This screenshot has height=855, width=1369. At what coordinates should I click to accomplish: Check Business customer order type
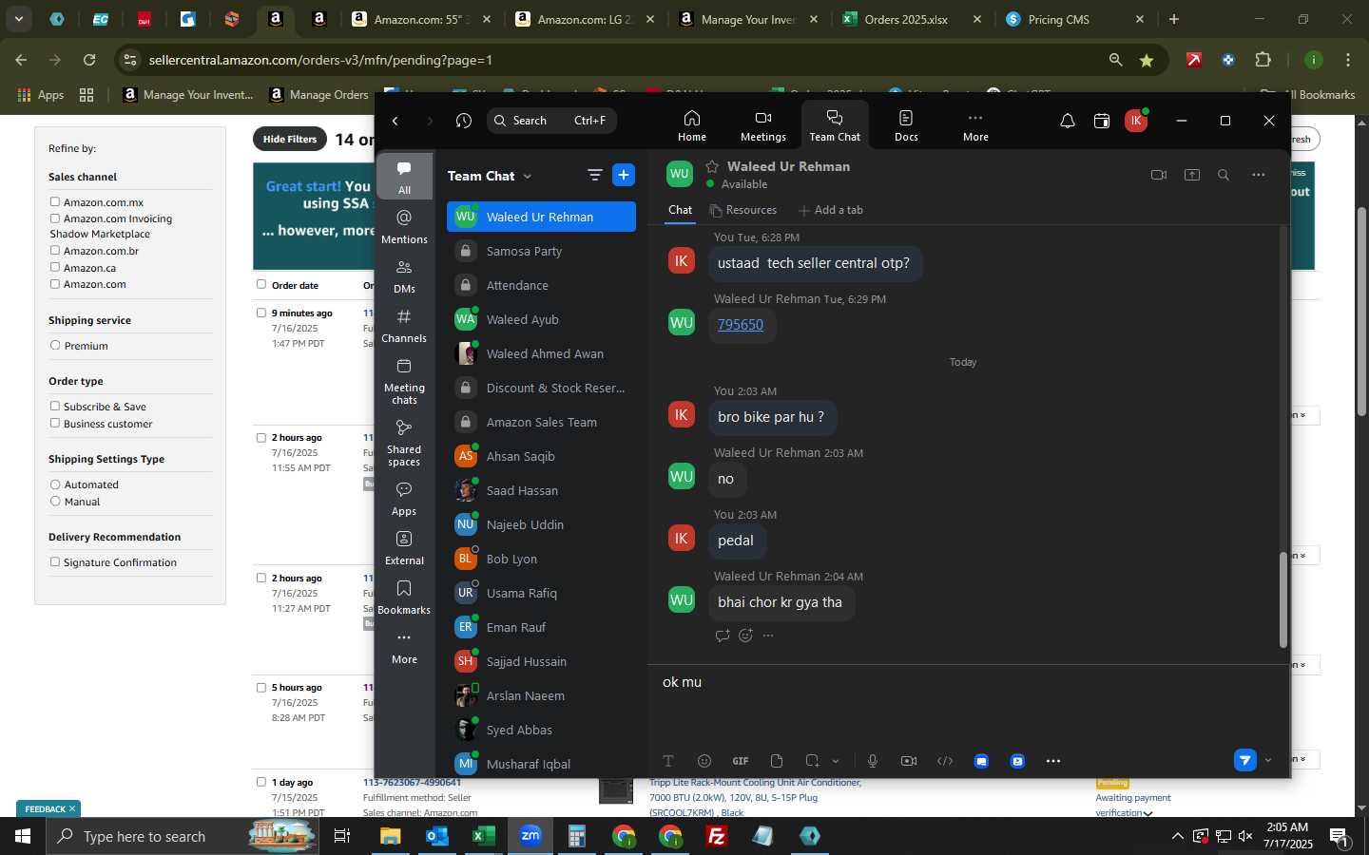click(x=55, y=423)
